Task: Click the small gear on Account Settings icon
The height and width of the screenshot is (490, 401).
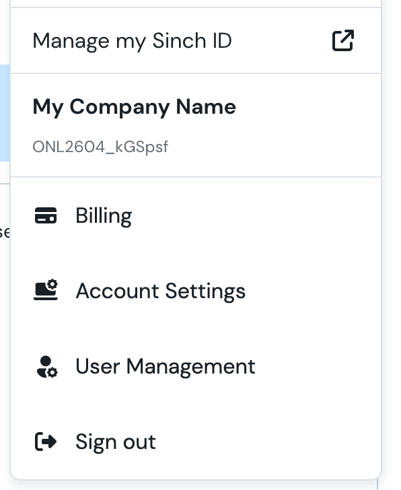Action: 52,284
